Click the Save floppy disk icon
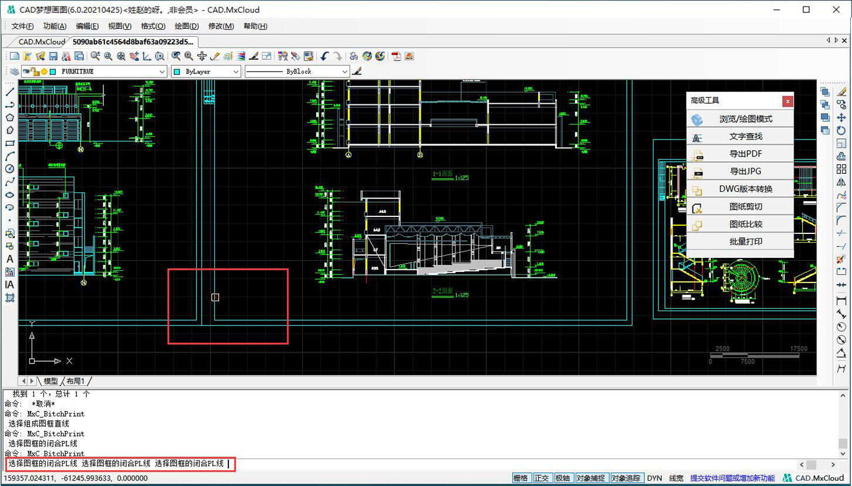This screenshot has height=486, width=852. click(x=53, y=56)
